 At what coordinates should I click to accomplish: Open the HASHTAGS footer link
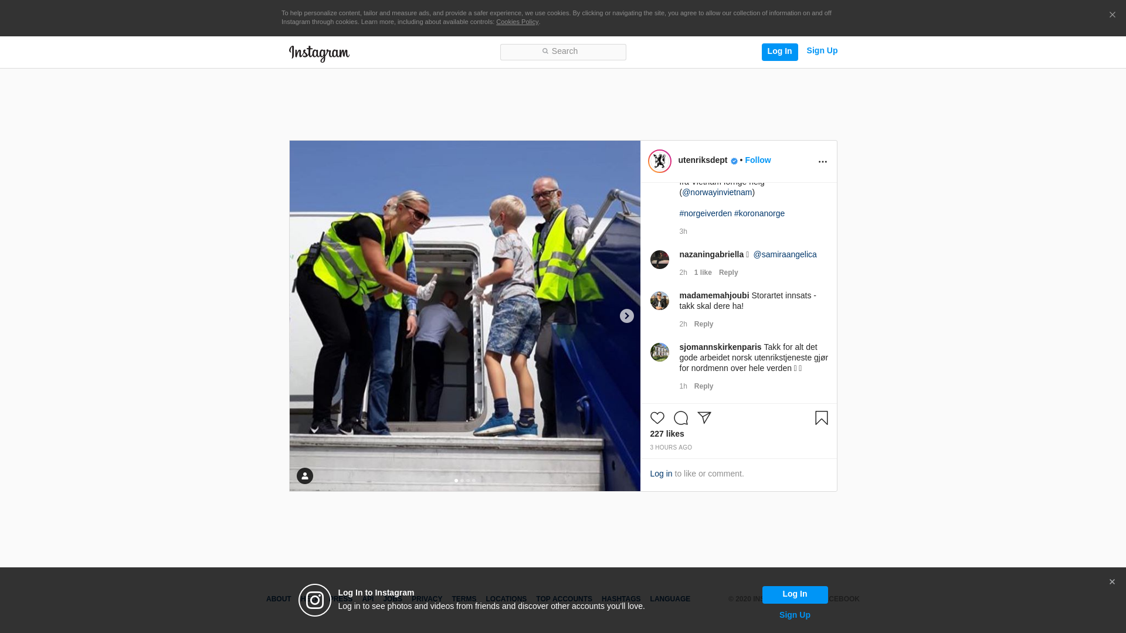(620, 600)
